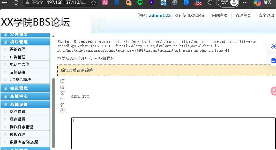Click the sidebar scroll-up arrow

(53, 36)
